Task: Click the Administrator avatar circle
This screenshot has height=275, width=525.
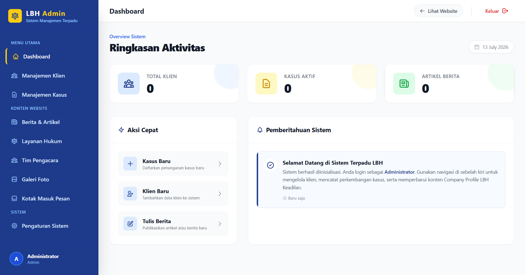Action: [16, 259]
